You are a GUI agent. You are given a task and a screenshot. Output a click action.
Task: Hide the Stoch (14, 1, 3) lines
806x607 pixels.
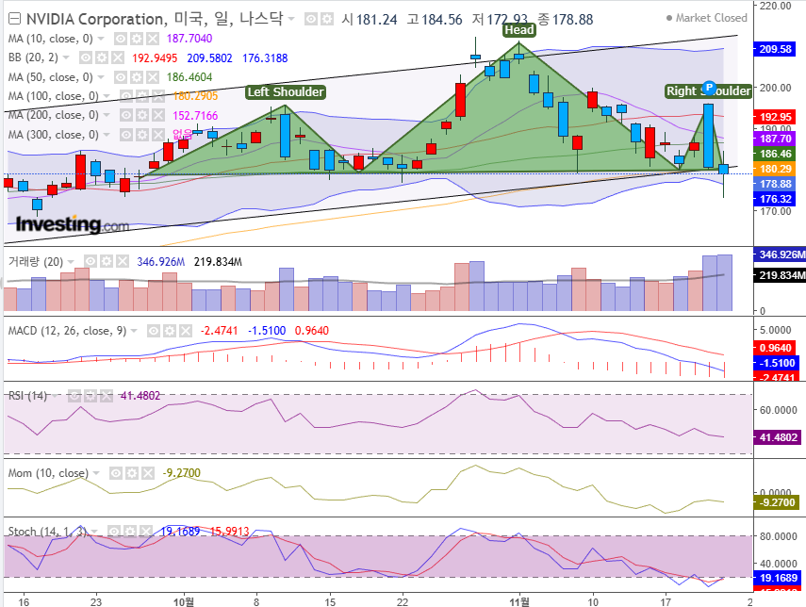(x=114, y=531)
